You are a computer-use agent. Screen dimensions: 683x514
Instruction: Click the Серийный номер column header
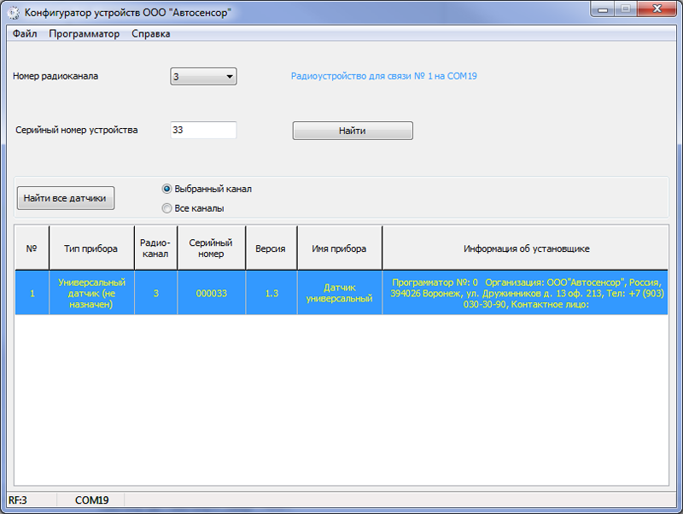211,248
